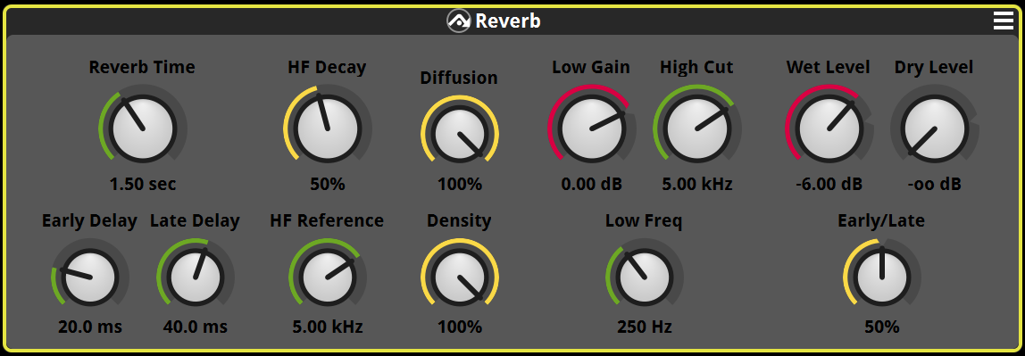Click the 20.0 ms Early Delay value

click(90, 327)
